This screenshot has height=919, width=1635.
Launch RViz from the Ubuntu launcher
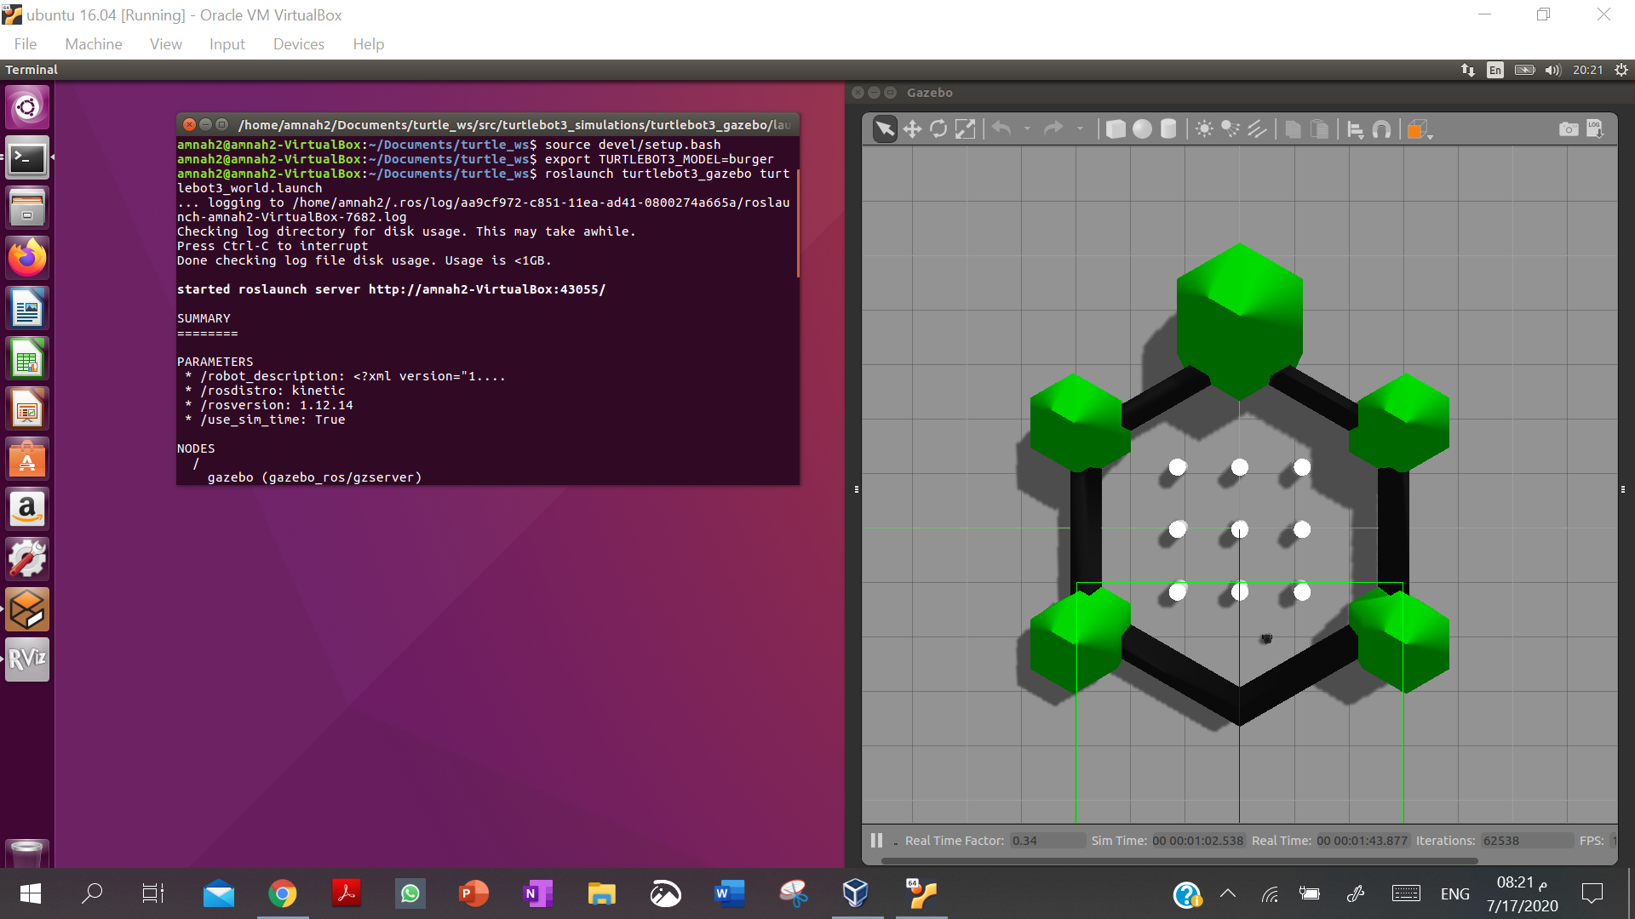[x=27, y=659]
